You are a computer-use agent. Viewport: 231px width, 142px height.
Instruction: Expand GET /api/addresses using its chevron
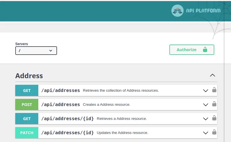(x=206, y=91)
